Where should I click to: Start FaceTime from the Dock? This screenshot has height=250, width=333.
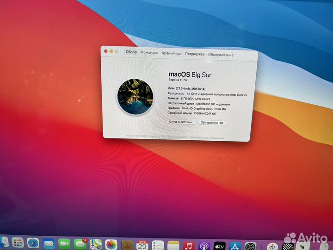point(64,244)
